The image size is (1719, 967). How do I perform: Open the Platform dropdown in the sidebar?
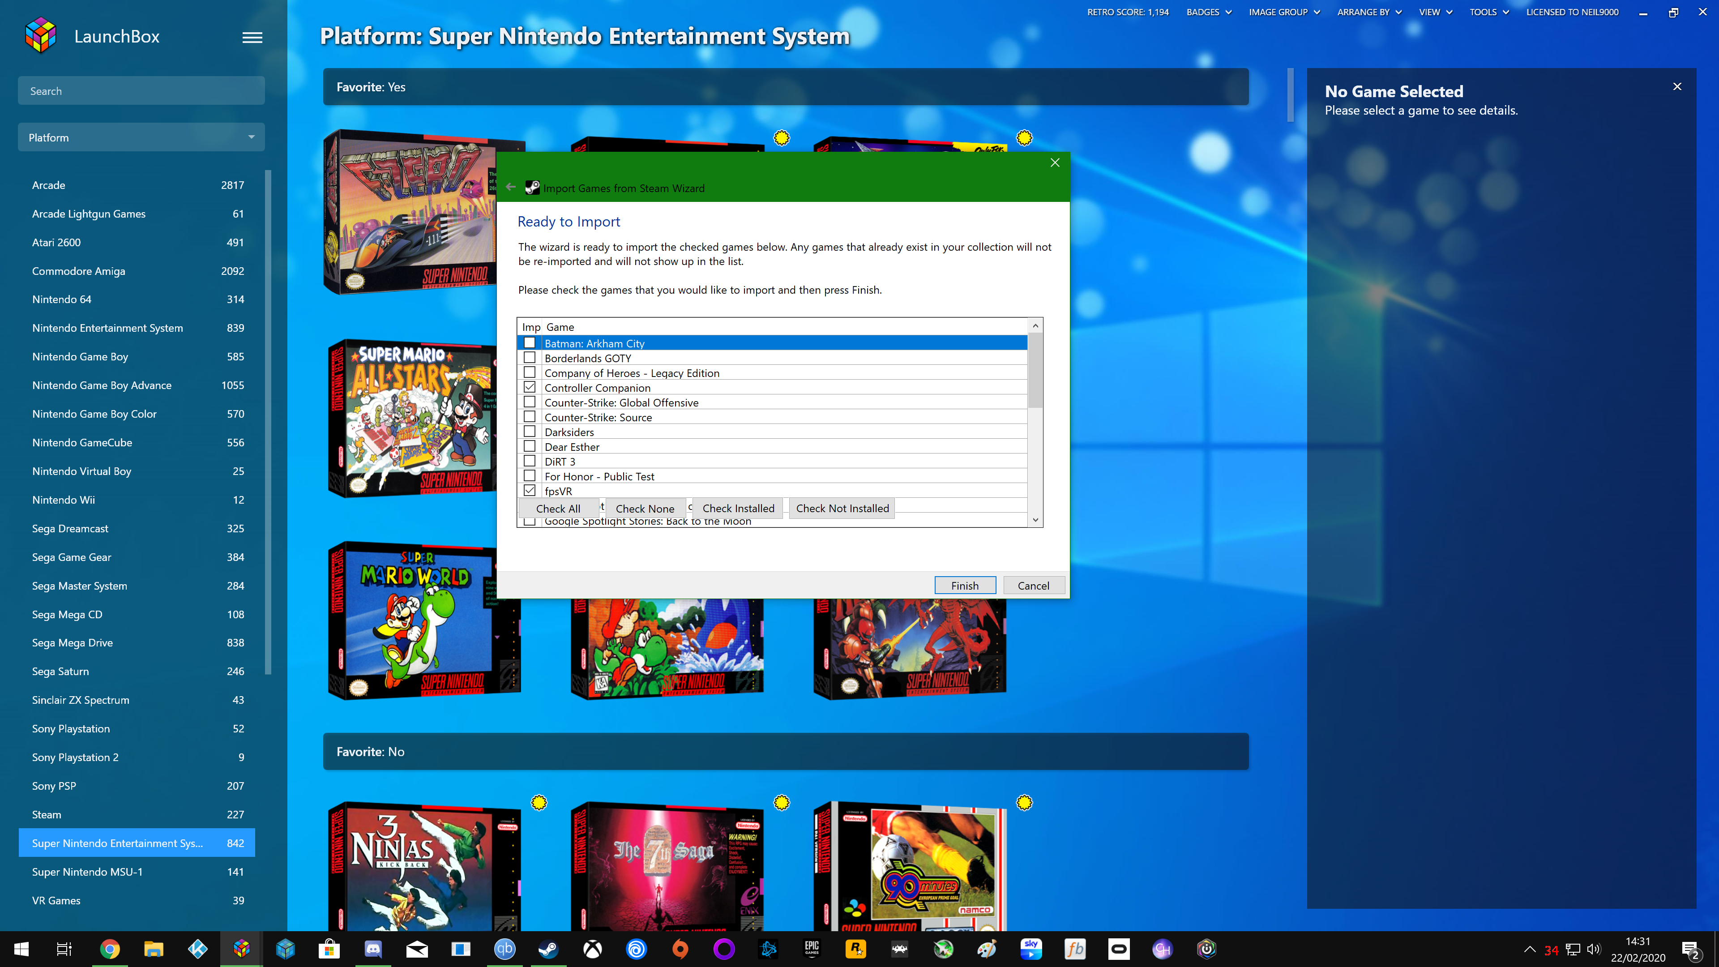coord(141,137)
